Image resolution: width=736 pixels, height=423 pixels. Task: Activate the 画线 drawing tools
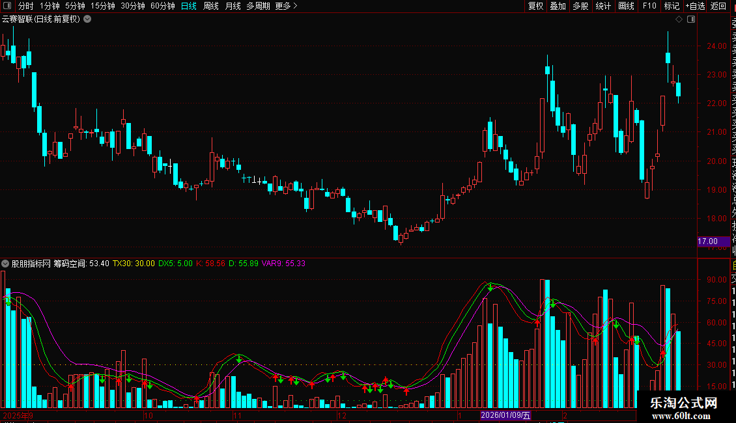[x=626, y=6]
